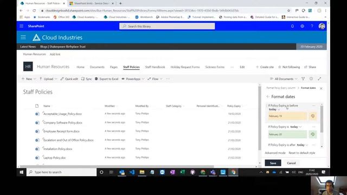347x195 pixels.
Task: Open the hamburger navigation menu
Action: click(x=23, y=37)
